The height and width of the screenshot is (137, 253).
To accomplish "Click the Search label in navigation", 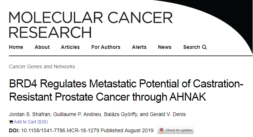I will point(191,47).
